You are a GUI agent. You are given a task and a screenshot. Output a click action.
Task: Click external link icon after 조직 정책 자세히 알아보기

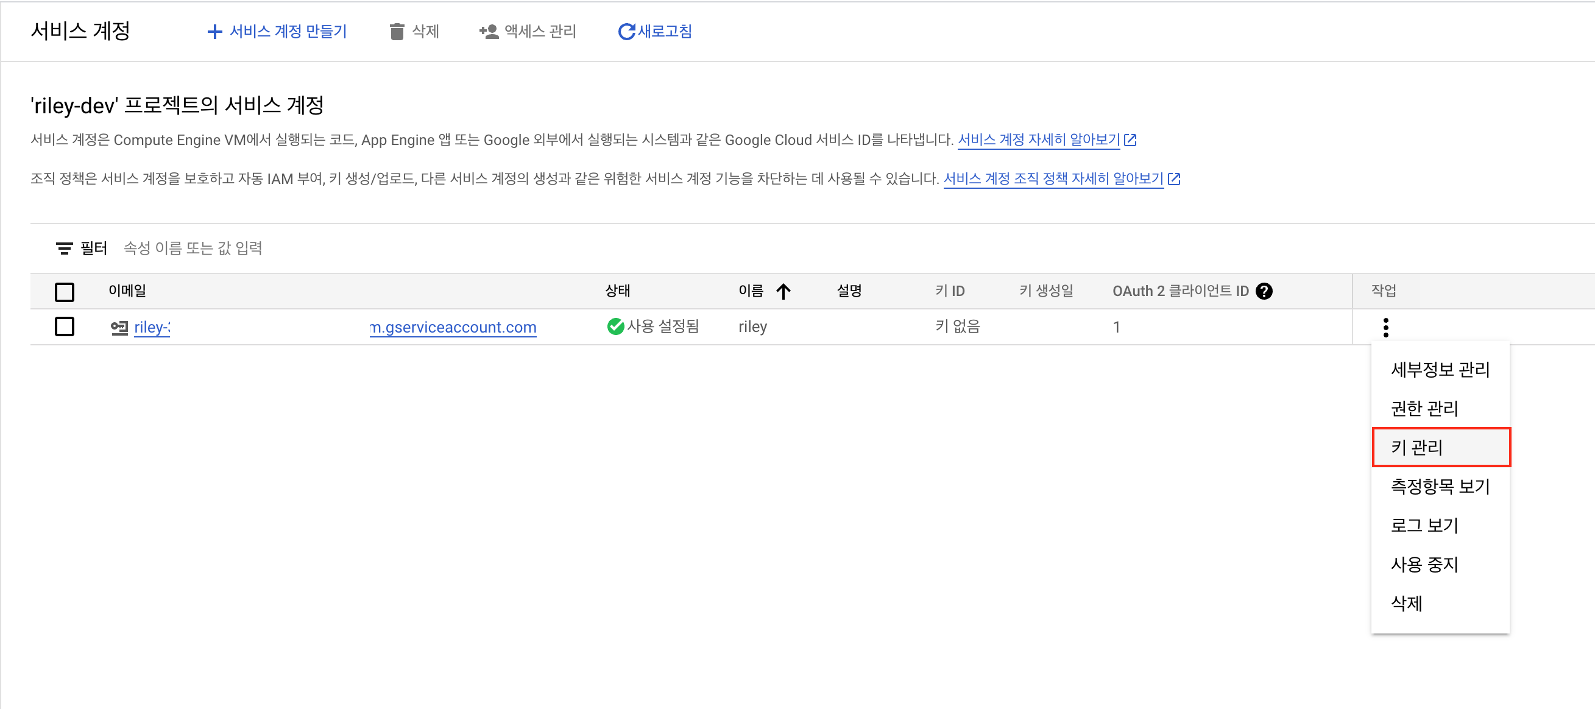(x=1173, y=179)
